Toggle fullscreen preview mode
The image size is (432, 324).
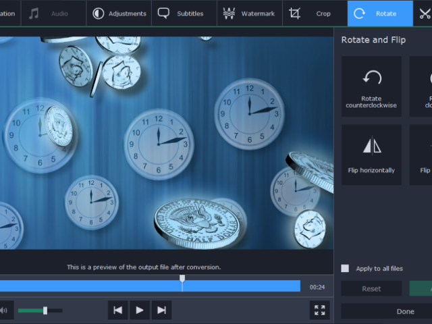click(x=319, y=310)
